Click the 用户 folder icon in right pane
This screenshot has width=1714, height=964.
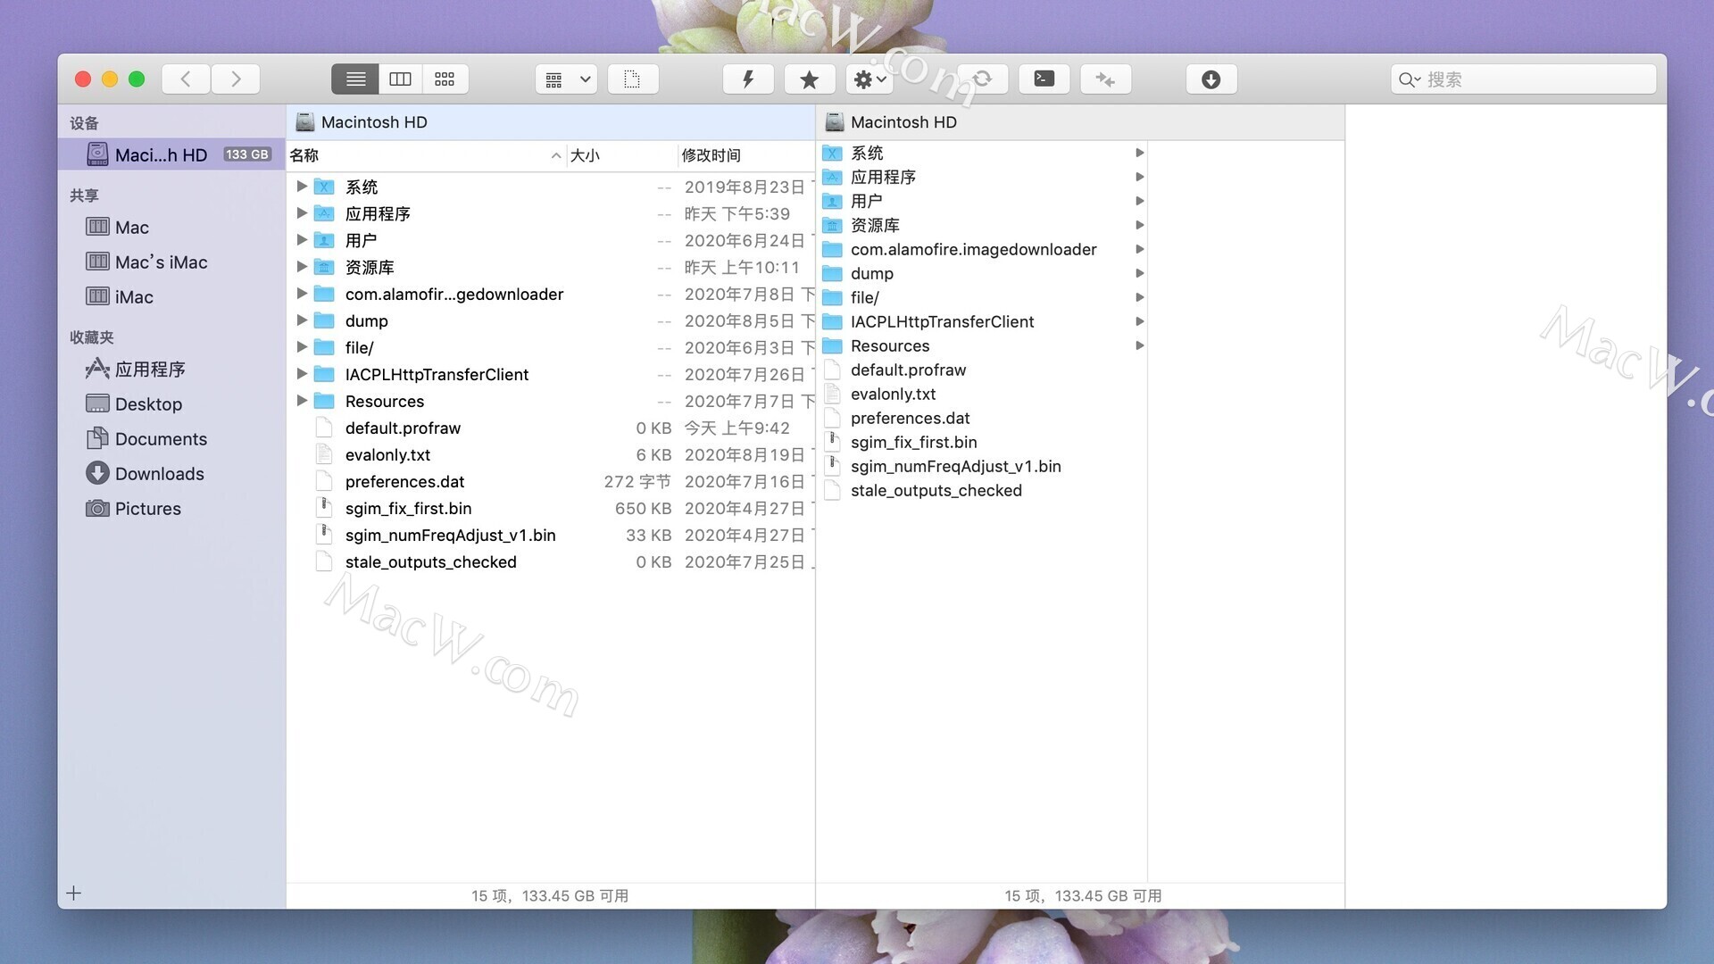coord(833,201)
